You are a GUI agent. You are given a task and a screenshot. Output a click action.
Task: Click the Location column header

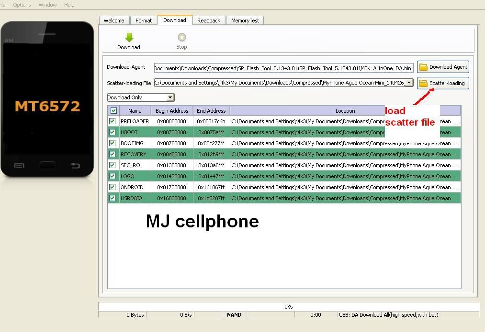pyautogui.click(x=345, y=111)
